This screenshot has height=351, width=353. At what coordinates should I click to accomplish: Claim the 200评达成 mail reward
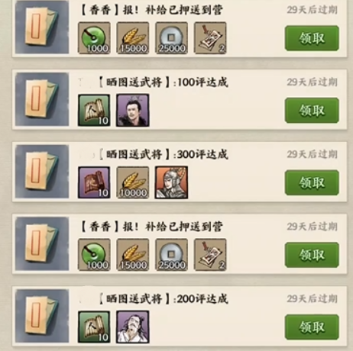[312, 327]
